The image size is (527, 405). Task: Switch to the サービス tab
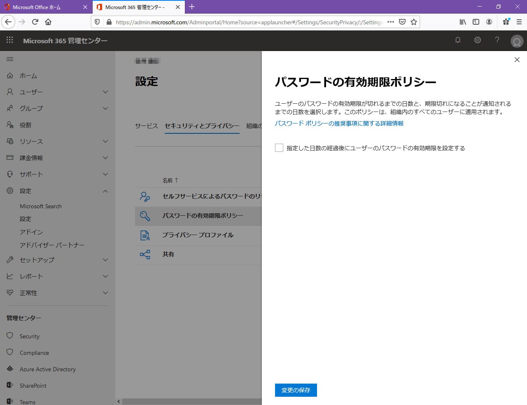tap(147, 126)
